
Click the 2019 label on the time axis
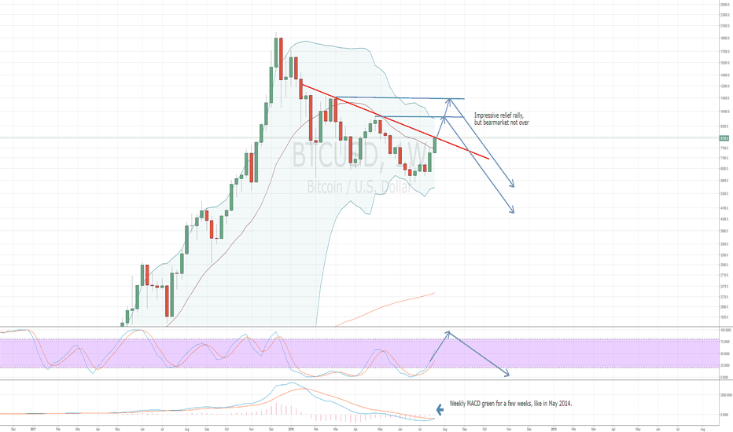554,428
